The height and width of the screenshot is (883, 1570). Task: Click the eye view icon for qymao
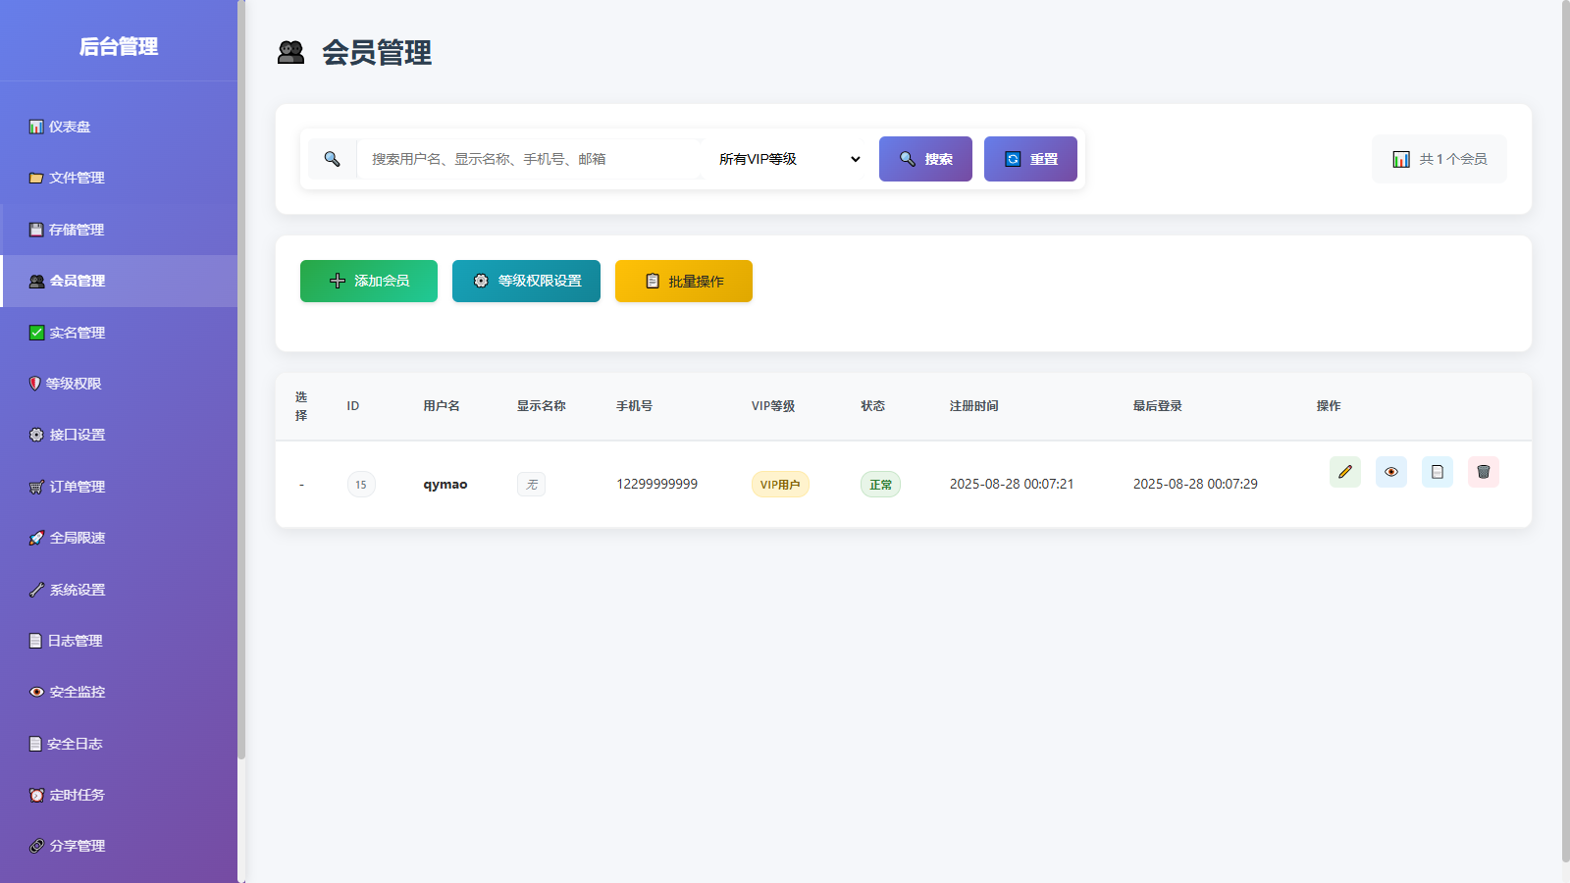[1391, 472]
